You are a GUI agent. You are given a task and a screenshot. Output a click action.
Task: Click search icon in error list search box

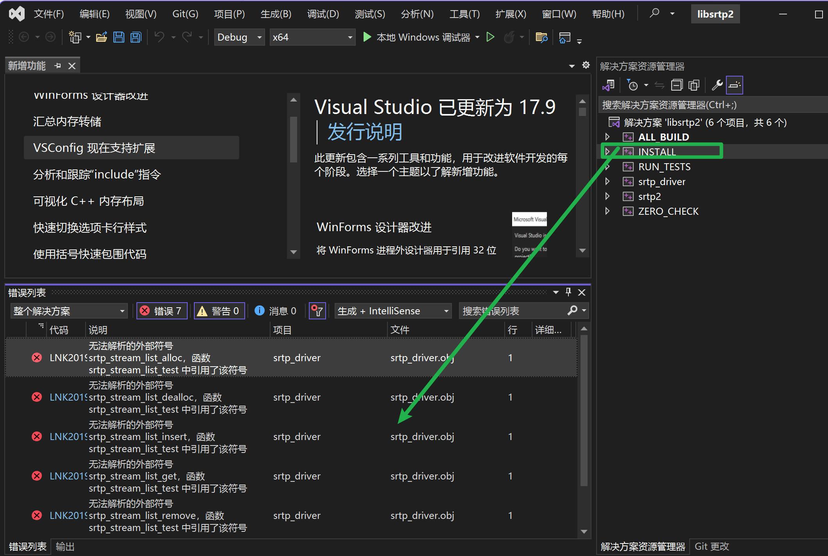click(x=572, y=310)
